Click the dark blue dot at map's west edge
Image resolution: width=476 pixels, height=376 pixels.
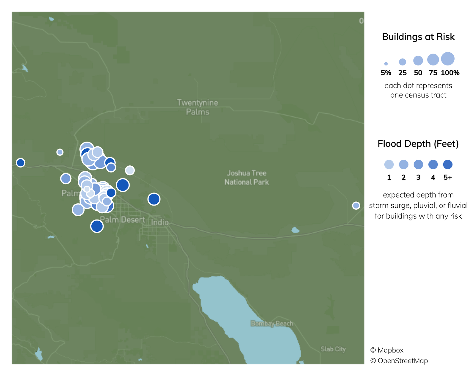coord(21,163)
